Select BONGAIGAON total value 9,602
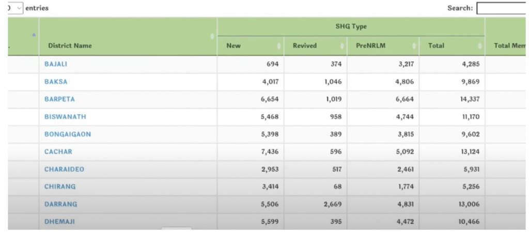Image resolution: width=529 pixels, height=233 pixels. [471, 134]
